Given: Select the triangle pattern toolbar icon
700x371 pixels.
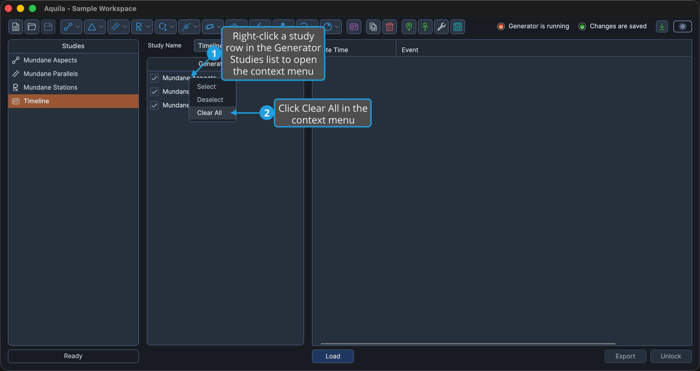Looking at the screenshot, I should (92, 27).
